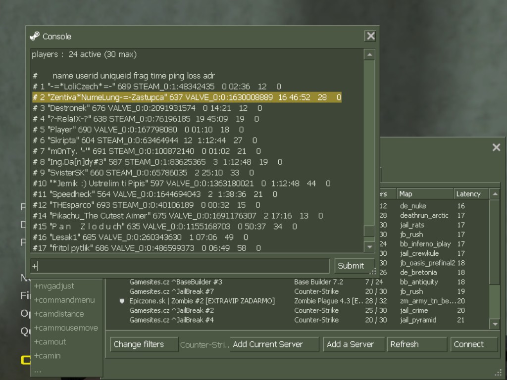
Task: Click Base Builder 7.2 game cell
Action: [318, 282]
